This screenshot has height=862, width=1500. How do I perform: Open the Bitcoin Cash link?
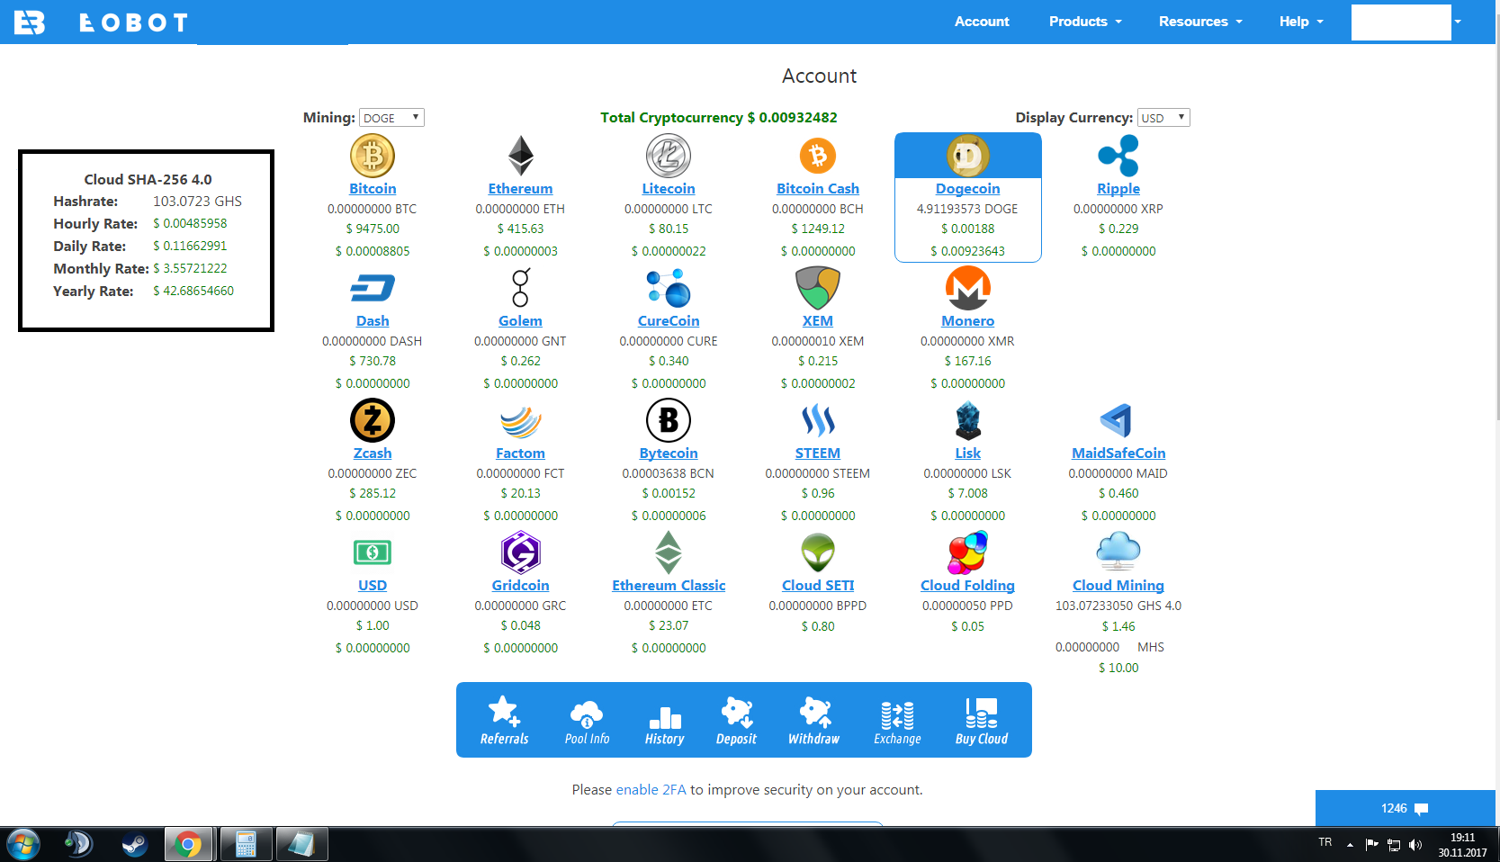click(818, 189)
